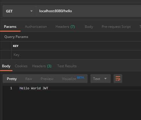Open the GET method dropdown

pos(19,11)
